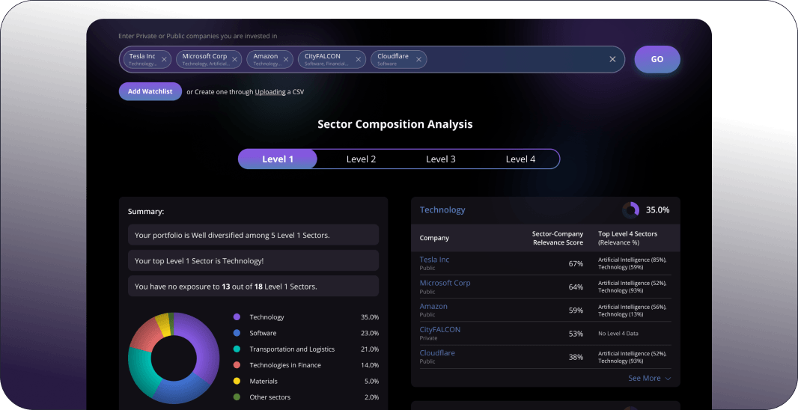Remove the CityFALCON chip

[x=359, y=60]
